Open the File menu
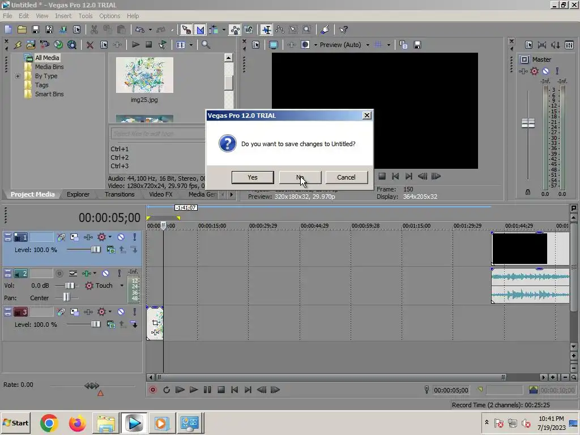Screen dimensions: 580x435 [x=7, y=16]
